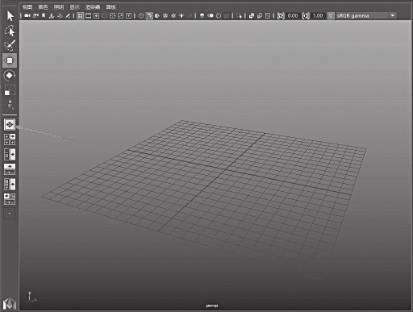Toggle view transform color management button
The width and height of the screenshot is (413, 312).
click(x=331, y=16)
